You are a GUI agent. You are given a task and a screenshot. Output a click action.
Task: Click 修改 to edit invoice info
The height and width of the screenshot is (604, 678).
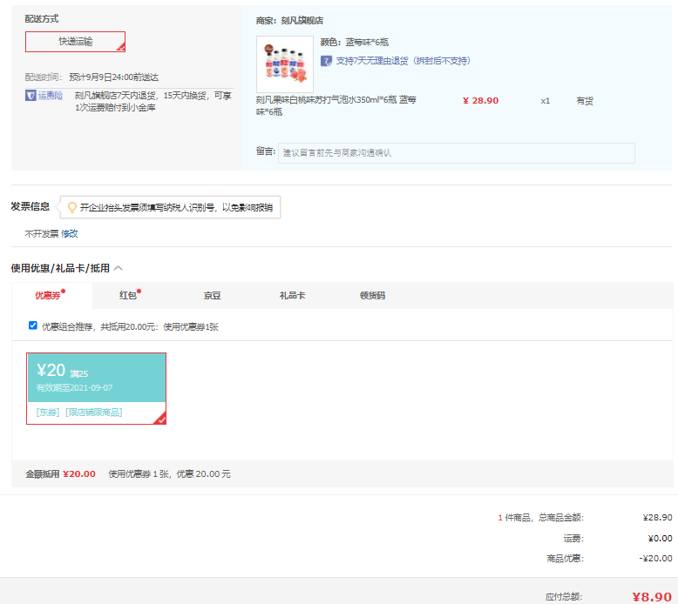(x=70, y=233)
